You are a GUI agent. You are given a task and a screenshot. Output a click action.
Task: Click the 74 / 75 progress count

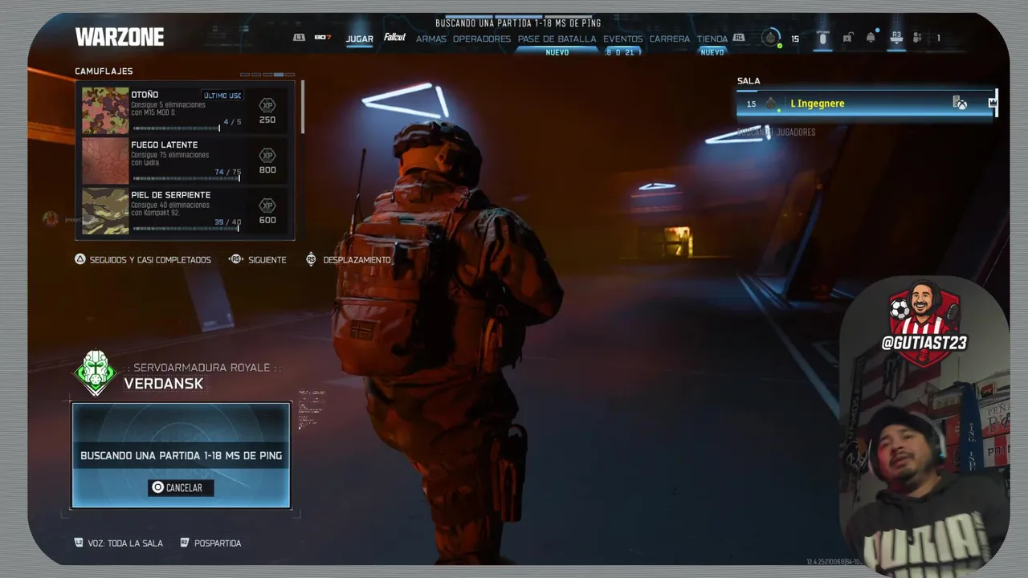(228, 172)
